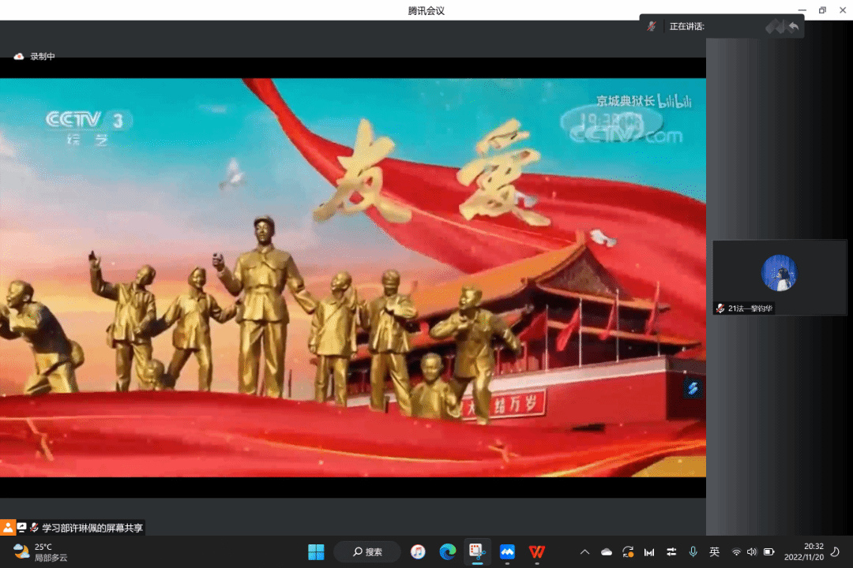Open WPS Office from the taskbar
The image size is (853, 568).
pyautogui.click(x=537, y=551)
